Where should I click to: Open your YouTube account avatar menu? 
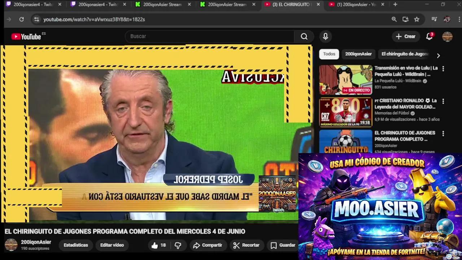coord(448,36)
